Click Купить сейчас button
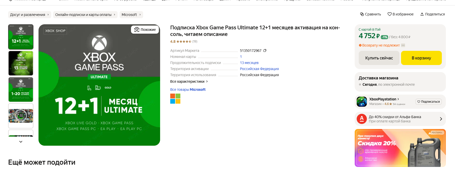Viewport: 455px width, 173px height. pos(379,58)
